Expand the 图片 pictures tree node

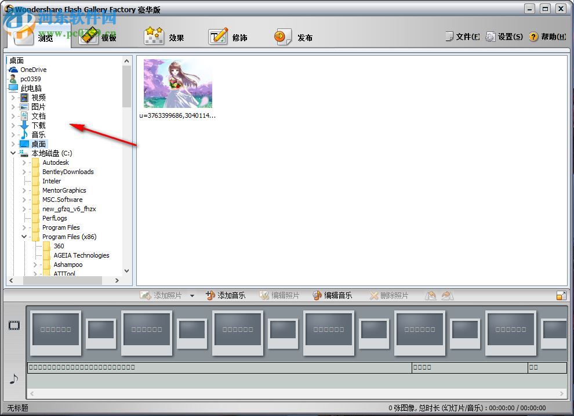tap(13, 107)
